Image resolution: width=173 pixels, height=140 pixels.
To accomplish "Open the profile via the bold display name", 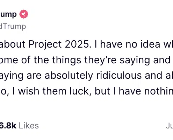I will 8,14.
